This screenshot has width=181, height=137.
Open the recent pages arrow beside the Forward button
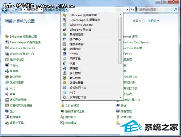click(x=16, y=10)
